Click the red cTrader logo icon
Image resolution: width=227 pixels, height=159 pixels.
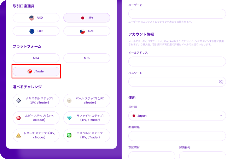[30, 71]
